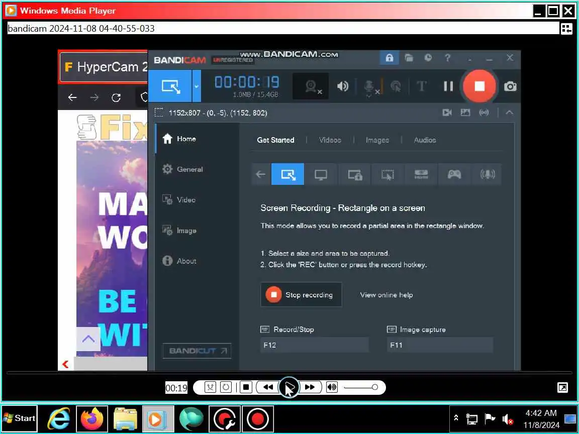The width and height of the screenshot is (579, 434).
Task: Switch to the Audios tab
Action: pyautogui.click(x=425, y=140)
